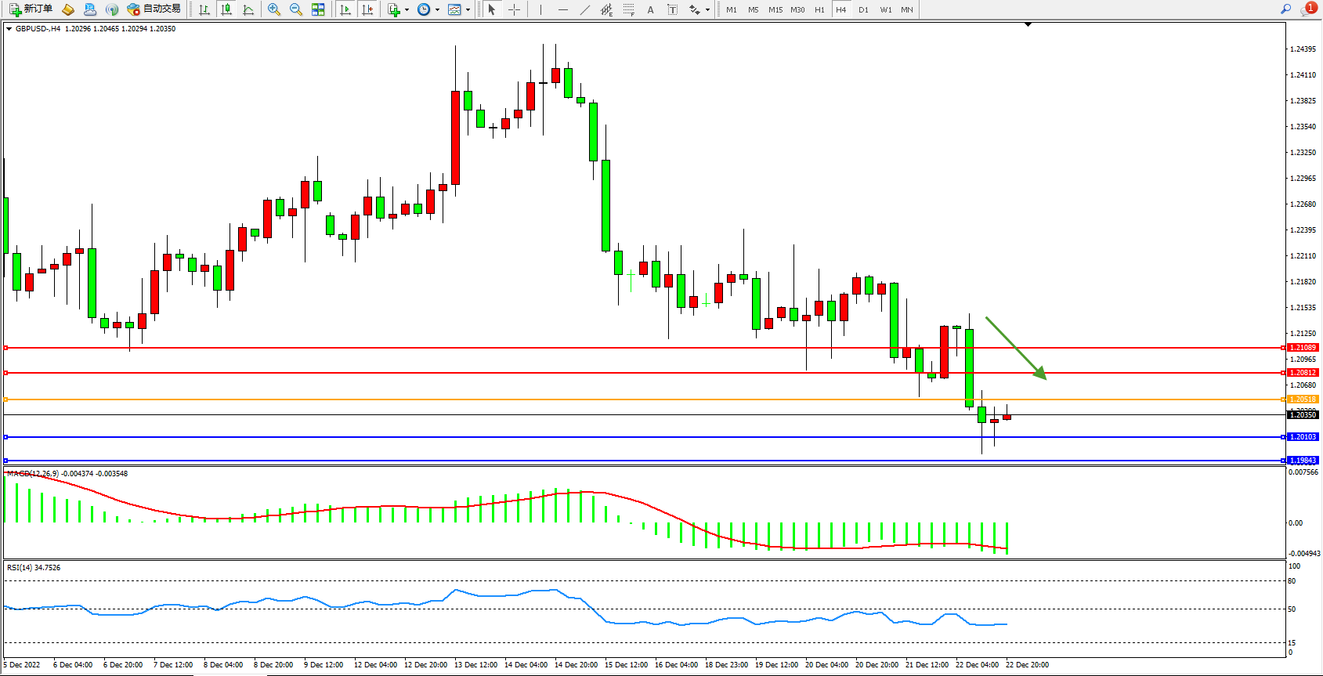Image resolution: width=1323 pixels, height=676 pixels.
Task: Zoom out of the chart
Action: point(296,9)
